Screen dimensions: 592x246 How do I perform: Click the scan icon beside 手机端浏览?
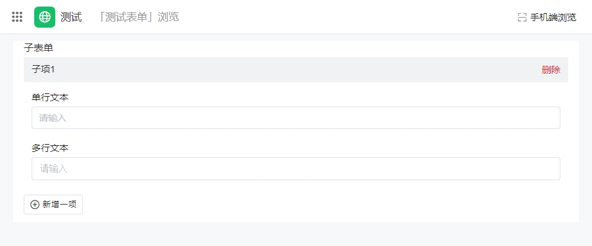[x=522, y=17]
